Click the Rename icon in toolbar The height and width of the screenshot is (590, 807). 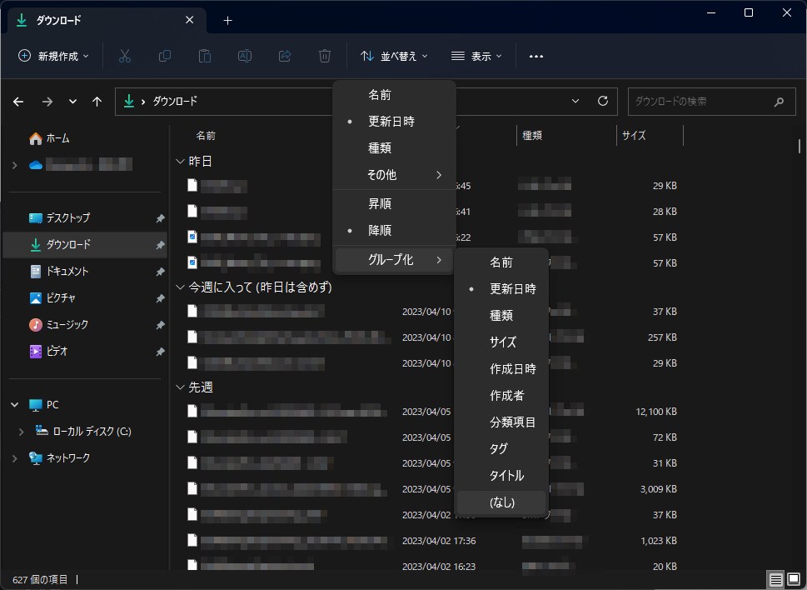245,56
